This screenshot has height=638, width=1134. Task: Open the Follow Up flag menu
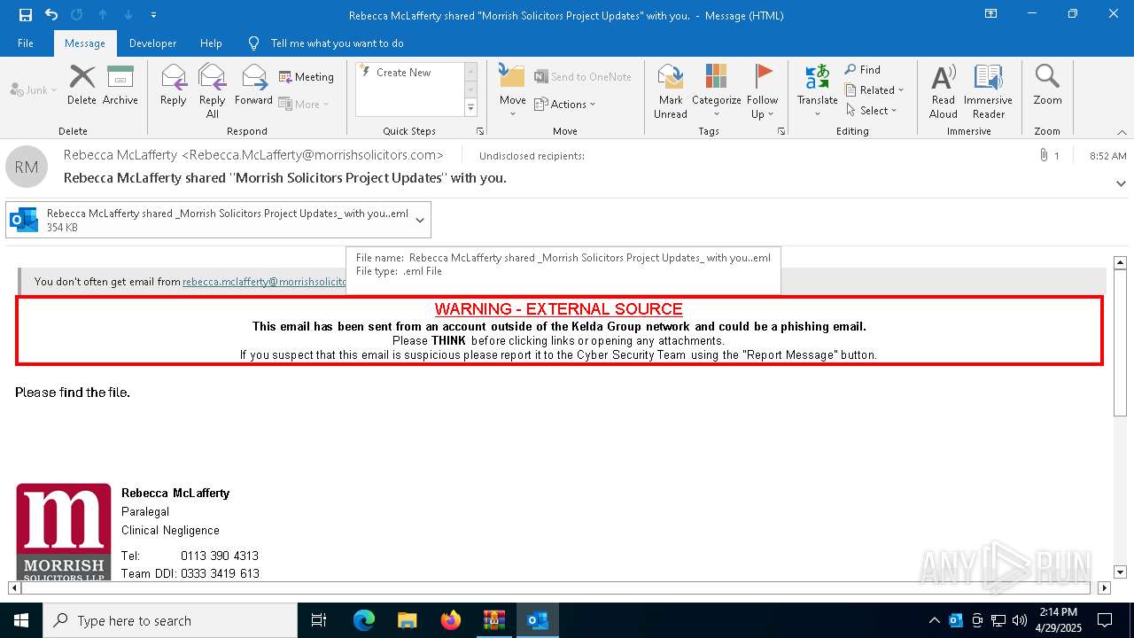click(762, 91)
